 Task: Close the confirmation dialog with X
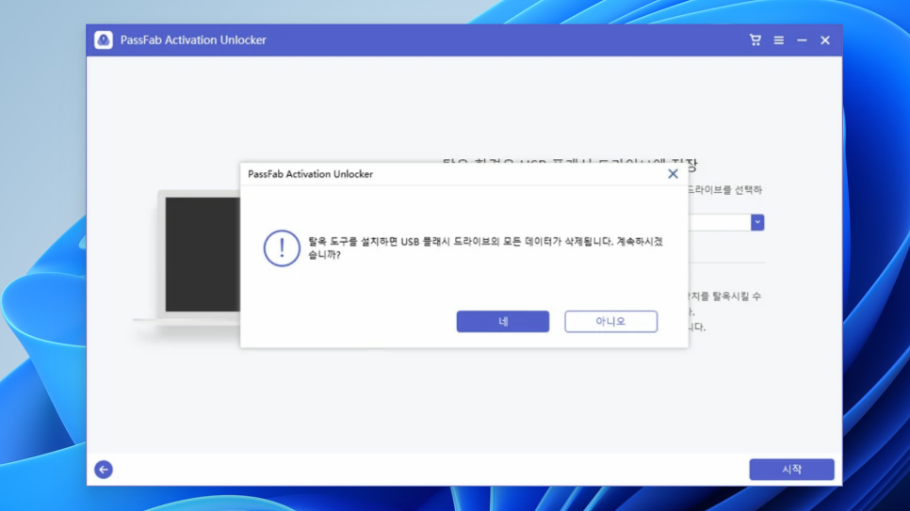[673, 174]
